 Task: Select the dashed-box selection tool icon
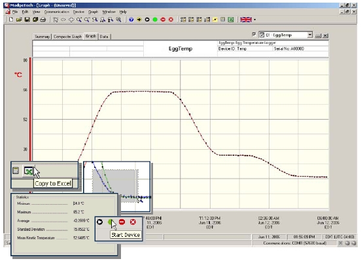point(56,20)
